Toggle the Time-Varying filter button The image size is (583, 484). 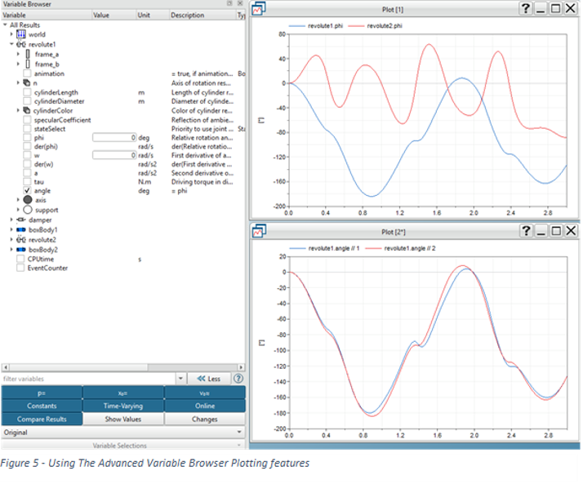[x=123, y=406]
